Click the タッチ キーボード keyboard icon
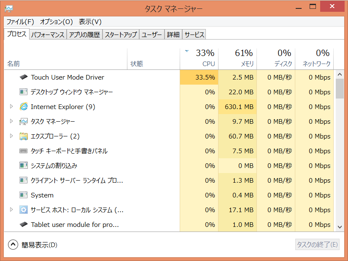348x261 pixels. (24, 151)
